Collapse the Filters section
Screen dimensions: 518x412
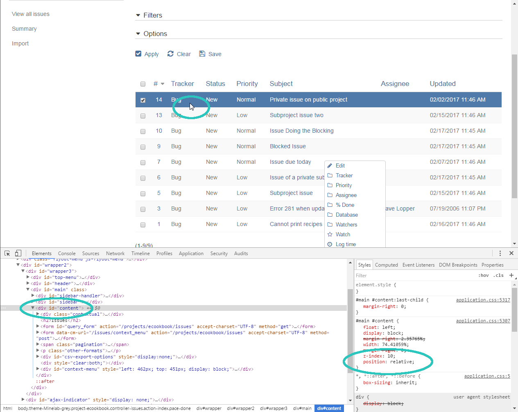pos(138,15)
